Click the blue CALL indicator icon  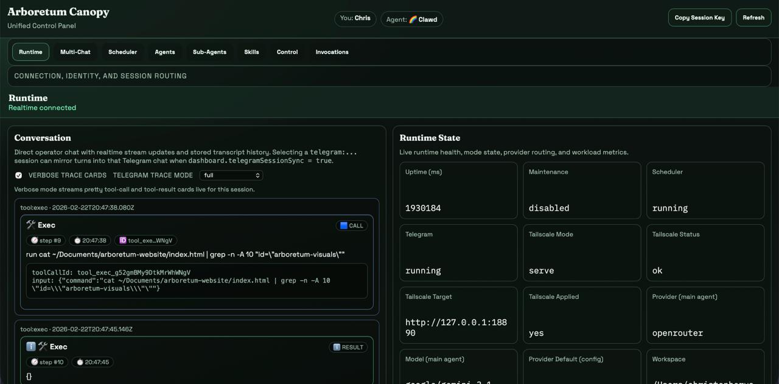pyautogui.click(x=344, y=225)
